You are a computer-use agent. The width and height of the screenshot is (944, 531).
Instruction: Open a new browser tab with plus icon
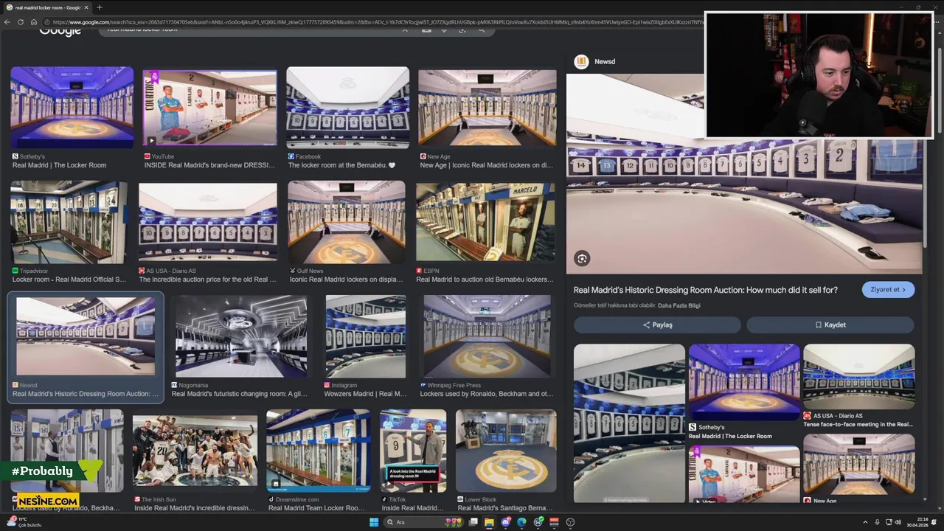click(x=99, y=7)
